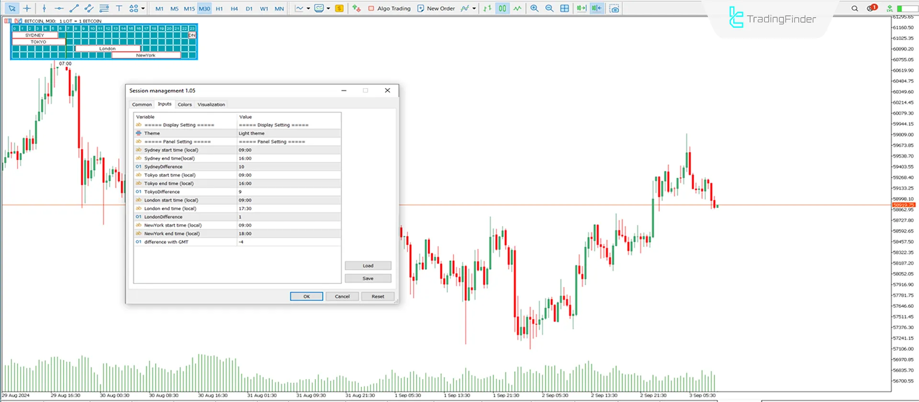Open the chart type dropdown arrow
The image size is (919, 402).
click(308, 8)
